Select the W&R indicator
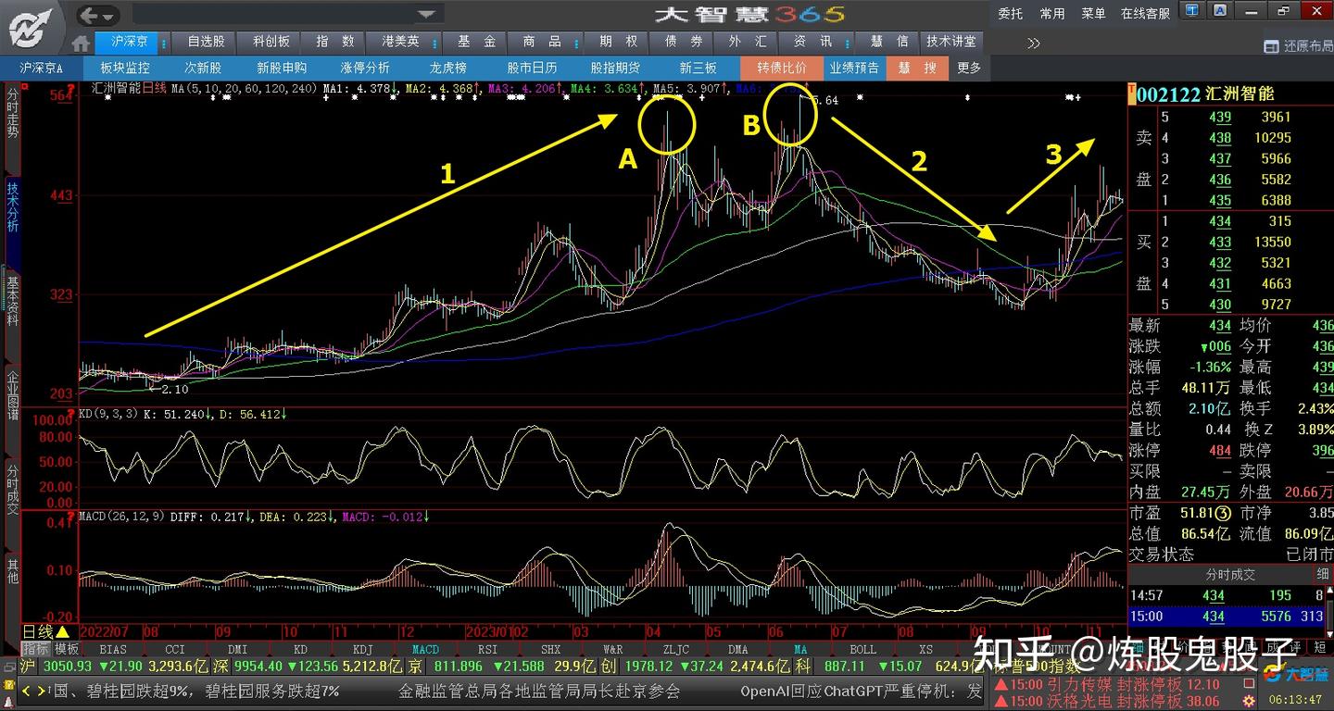This screenshot has width=1334, height=711. click(613, 650)
